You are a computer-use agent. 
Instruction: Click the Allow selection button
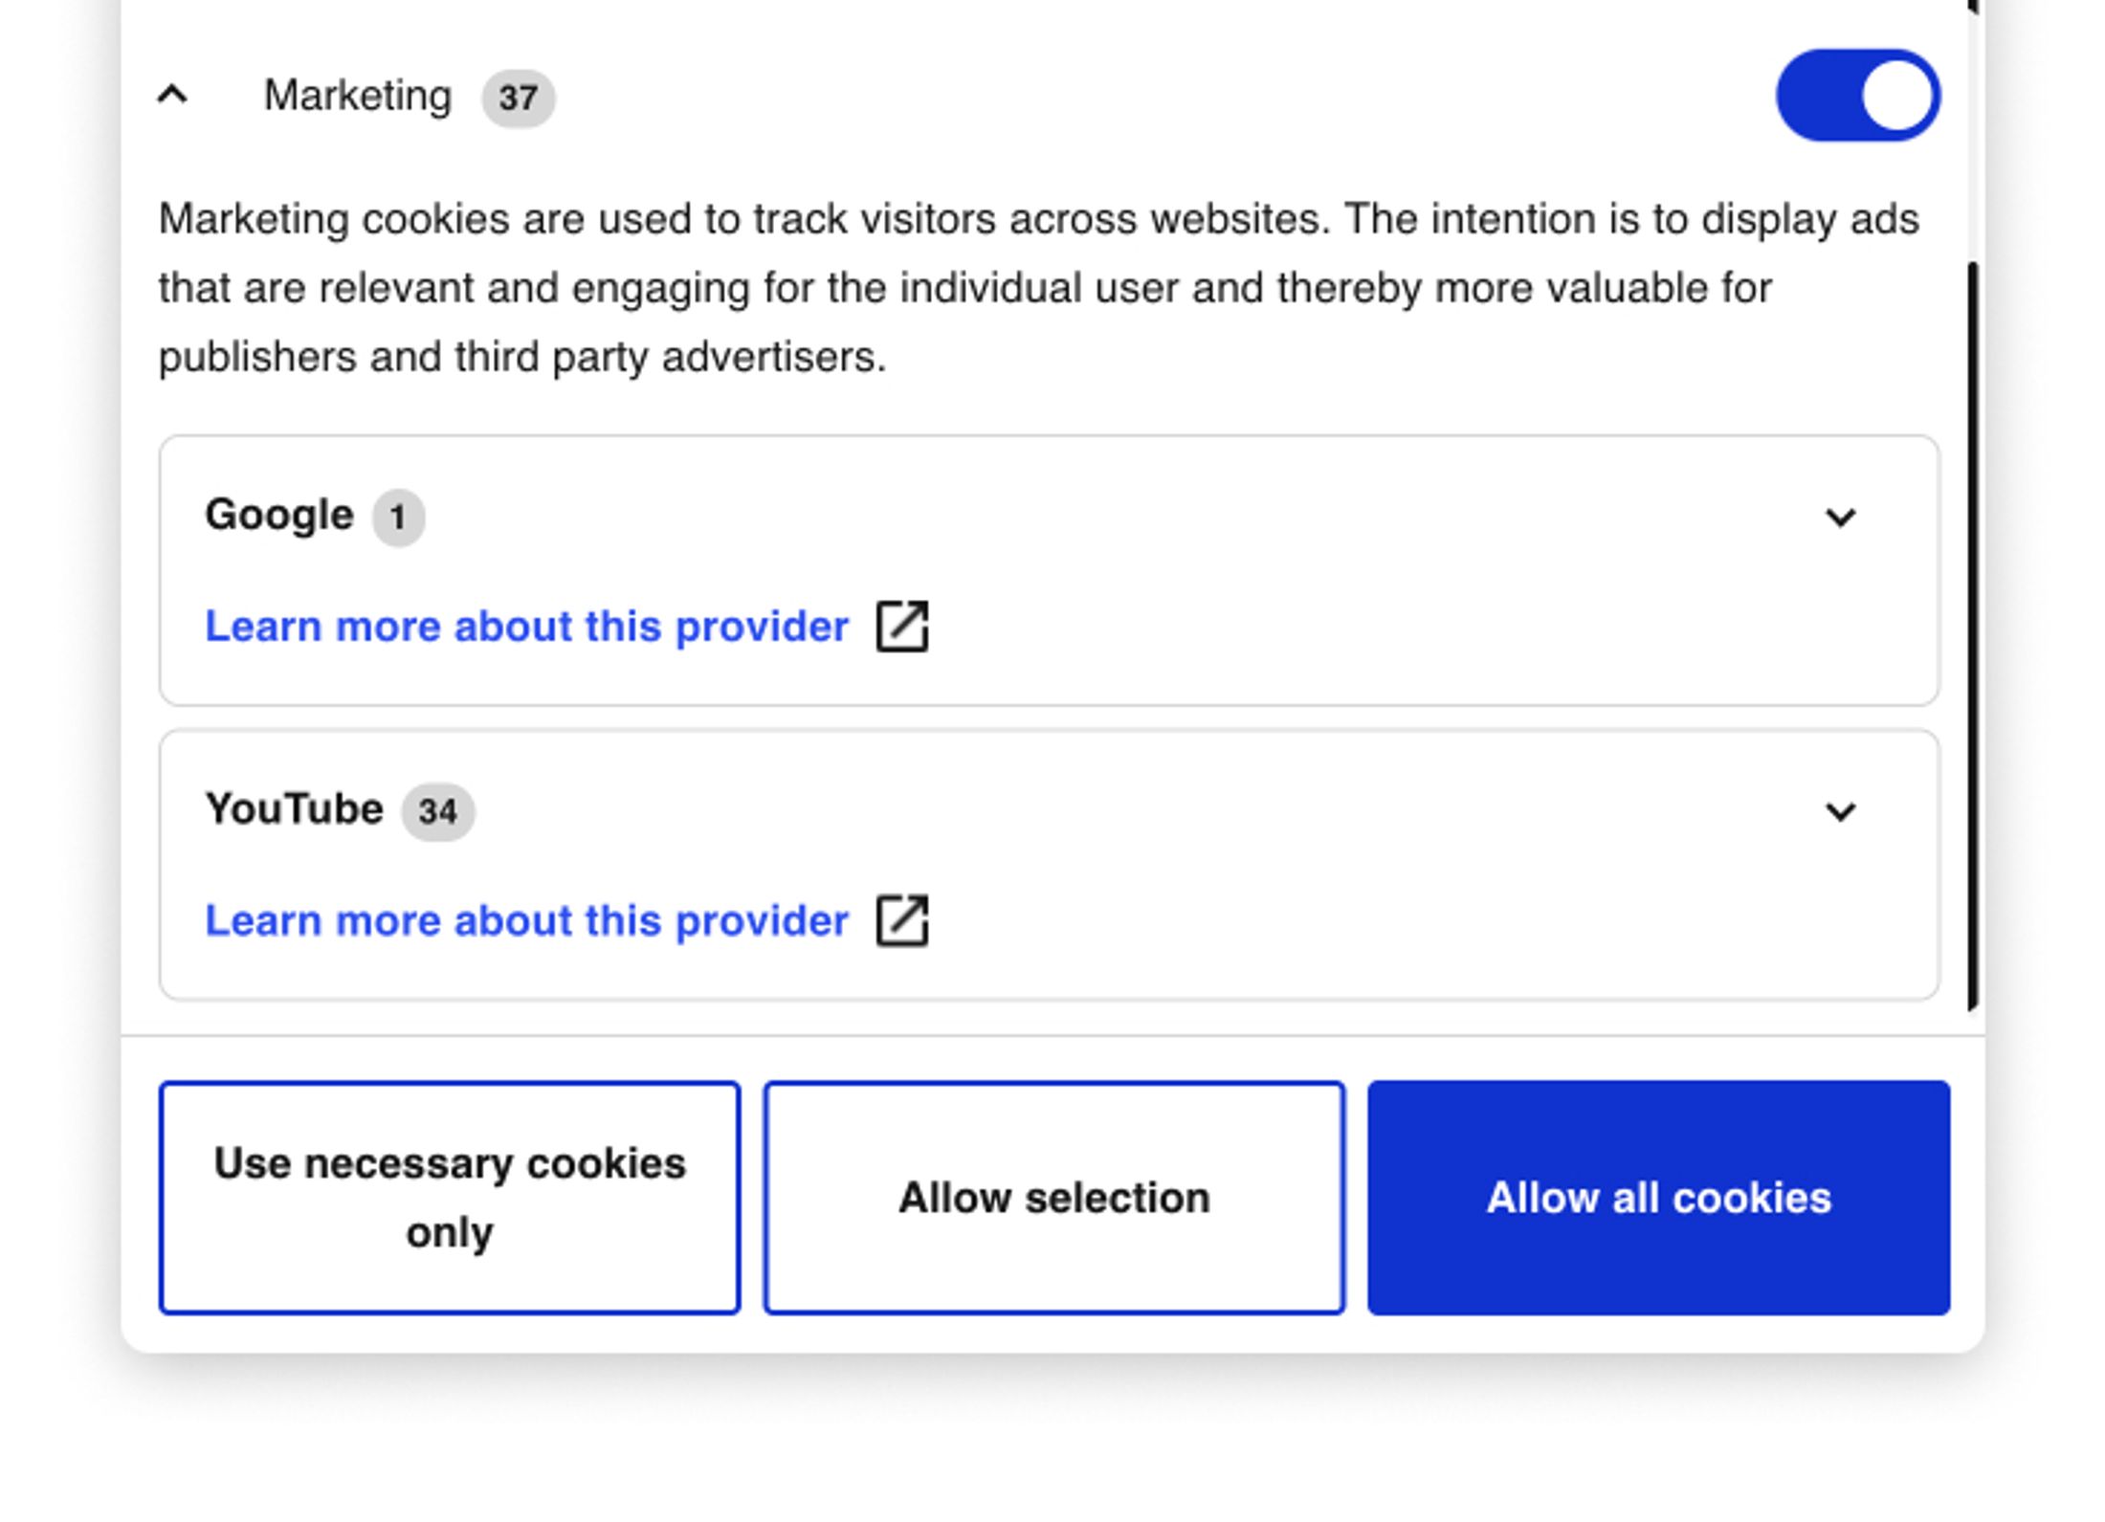(x=1053, y=1197)
